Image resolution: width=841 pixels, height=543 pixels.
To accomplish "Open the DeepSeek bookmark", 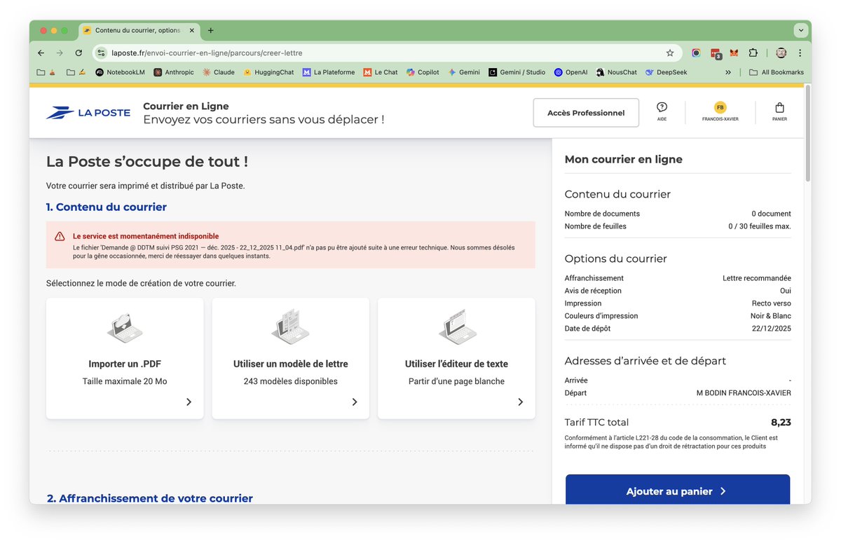I will (666, 72).
